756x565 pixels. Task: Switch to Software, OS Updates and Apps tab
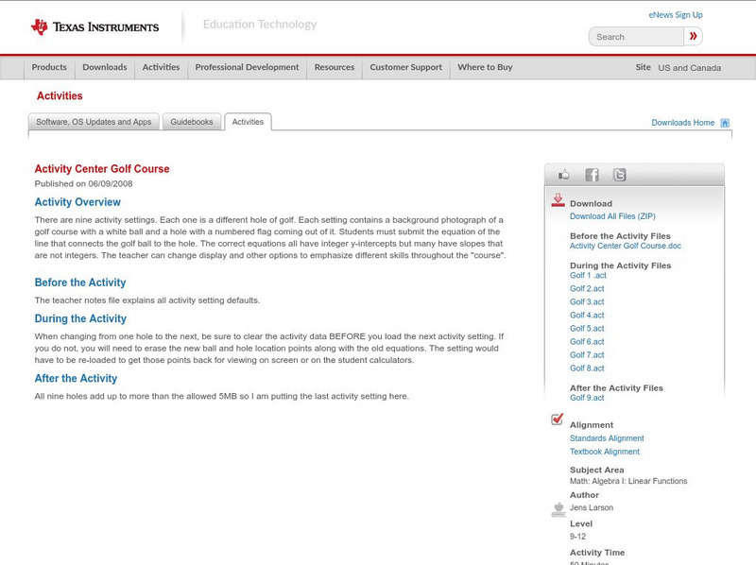[x=94, y=122]
